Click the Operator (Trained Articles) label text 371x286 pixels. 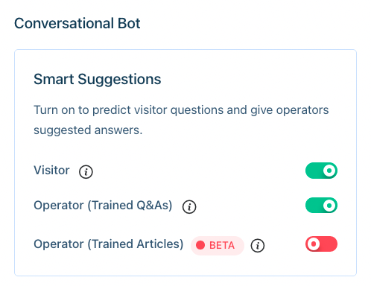[109, 244]
